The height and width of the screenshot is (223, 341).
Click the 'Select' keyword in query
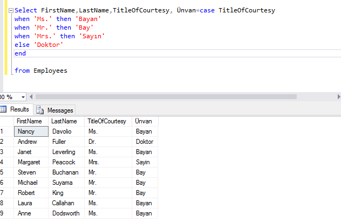tap(26, 10)
